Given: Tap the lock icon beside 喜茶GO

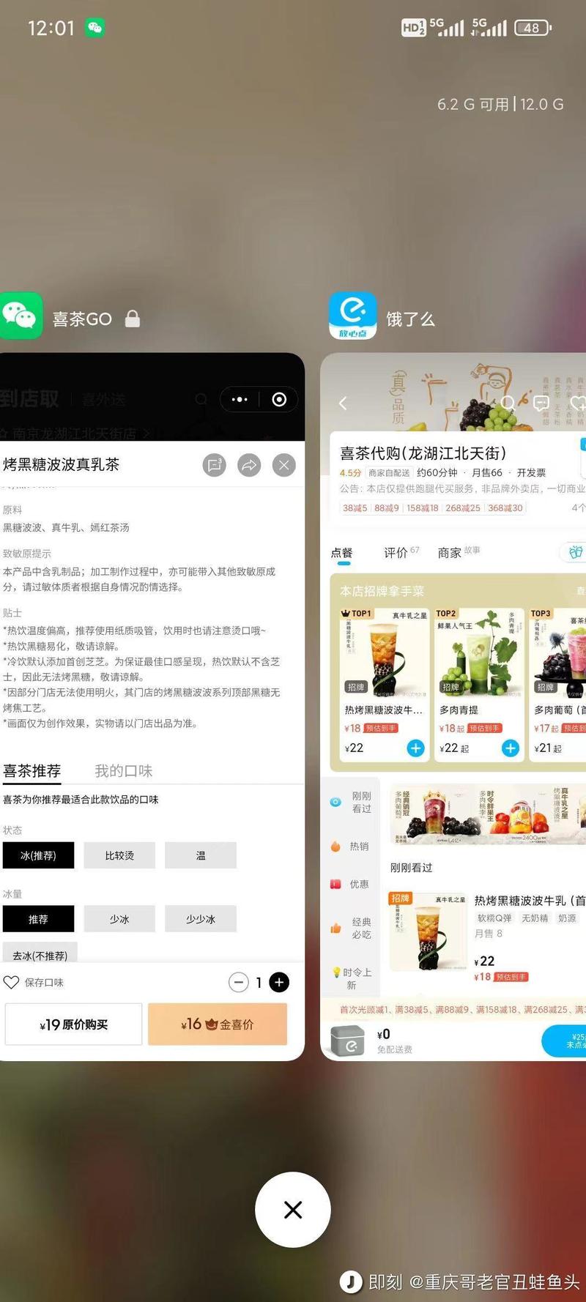Looking at the screenshot, I should [x=133, y=319].
